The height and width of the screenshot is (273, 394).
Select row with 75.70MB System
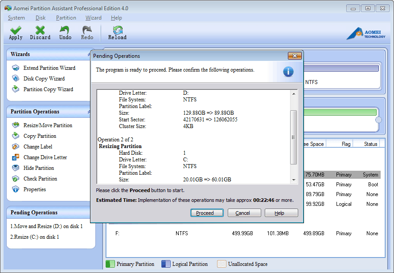[x=342, y=175]
